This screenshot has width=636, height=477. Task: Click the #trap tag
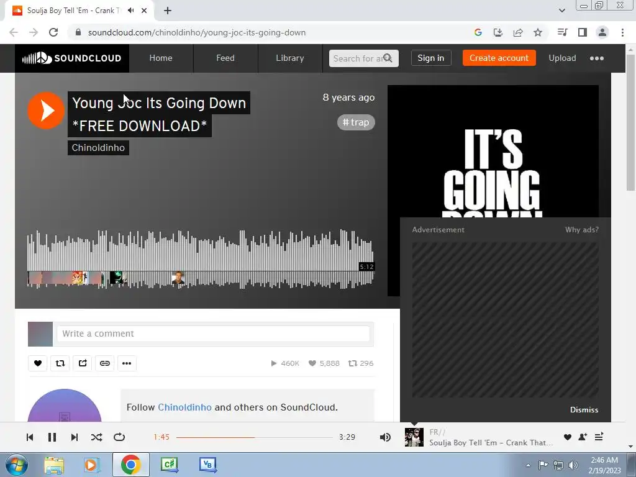pyautogui.click(x=356, y=122)
